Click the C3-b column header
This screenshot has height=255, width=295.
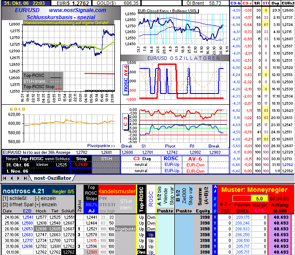click(236, 3)
